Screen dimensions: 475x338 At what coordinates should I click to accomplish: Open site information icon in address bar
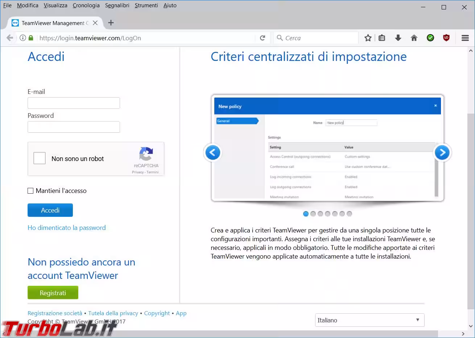click(22, 38)
